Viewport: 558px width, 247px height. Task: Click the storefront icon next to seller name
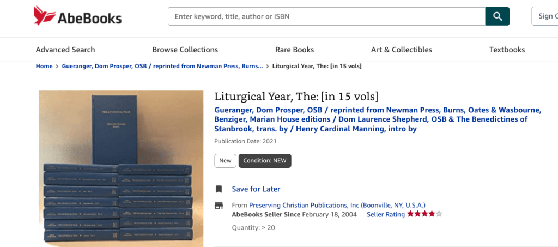click(x=219, y=206)
